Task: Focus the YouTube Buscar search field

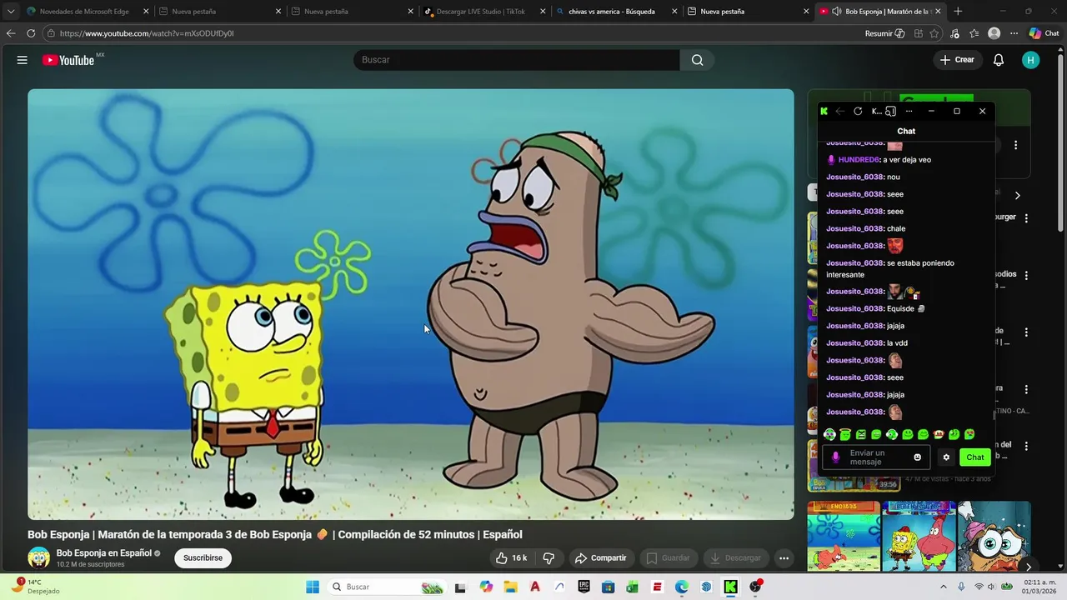Action: [x=517, y=60]
